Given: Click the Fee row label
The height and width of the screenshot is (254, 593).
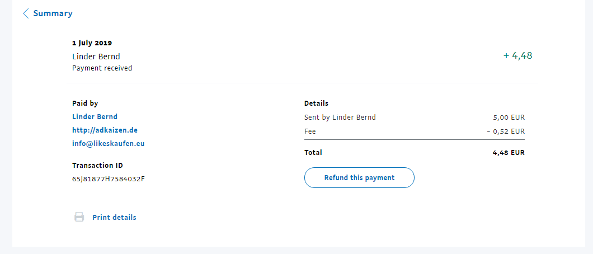Looking at the screenshot, I should (310, 131).
